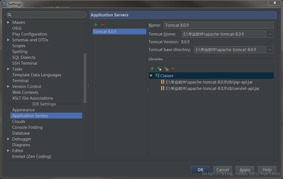The image size is (283, 179).
Task: Focus the settings search box
Action: coord(46,15)
